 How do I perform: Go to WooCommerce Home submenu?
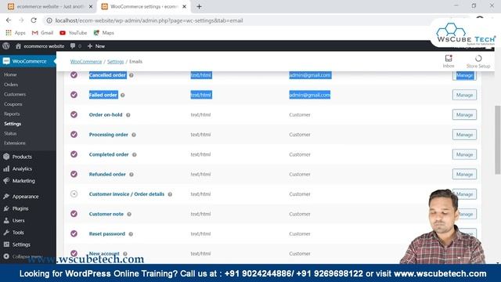coord(10,74)
